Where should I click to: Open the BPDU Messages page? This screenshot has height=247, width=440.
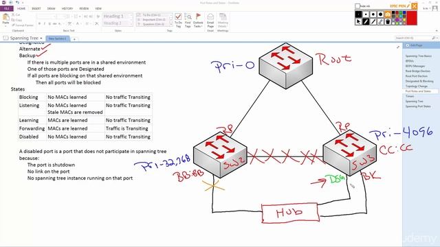415,66
